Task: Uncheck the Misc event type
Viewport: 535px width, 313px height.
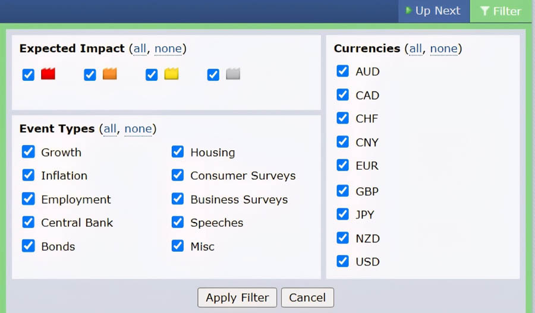Action: click(178, 245)
